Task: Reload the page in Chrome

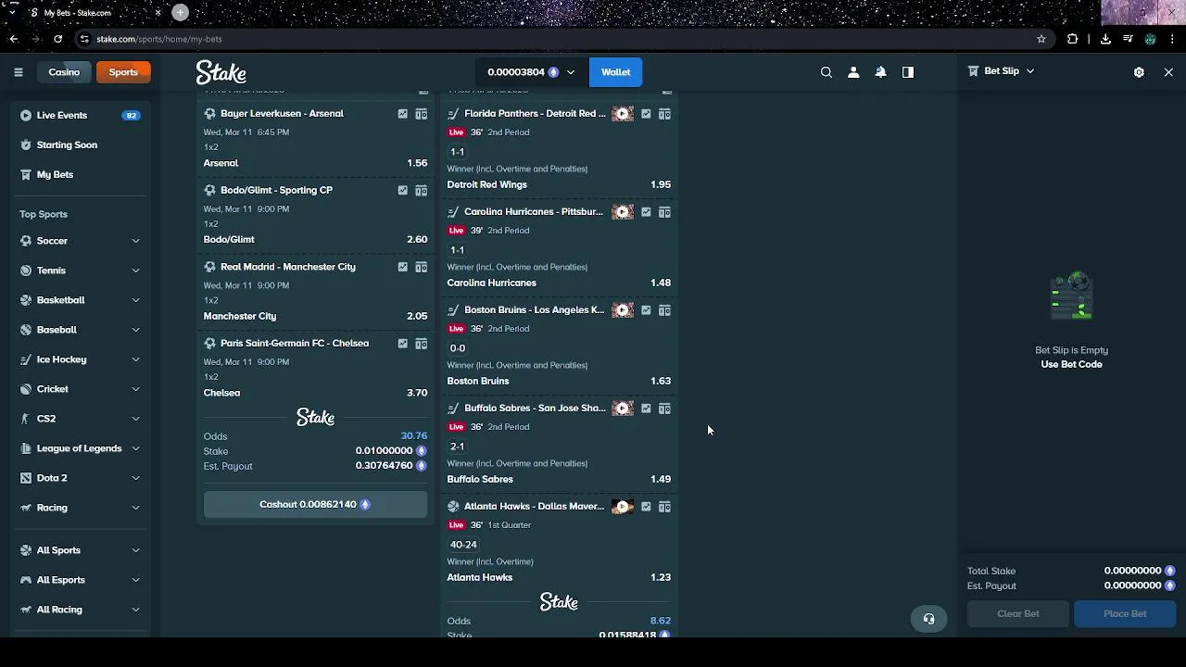Action: coord(57,39)
